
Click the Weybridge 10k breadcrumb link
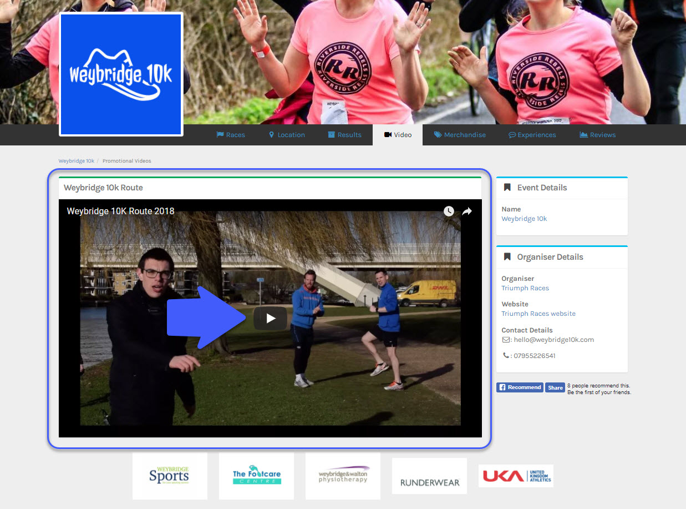click(76, 161)
